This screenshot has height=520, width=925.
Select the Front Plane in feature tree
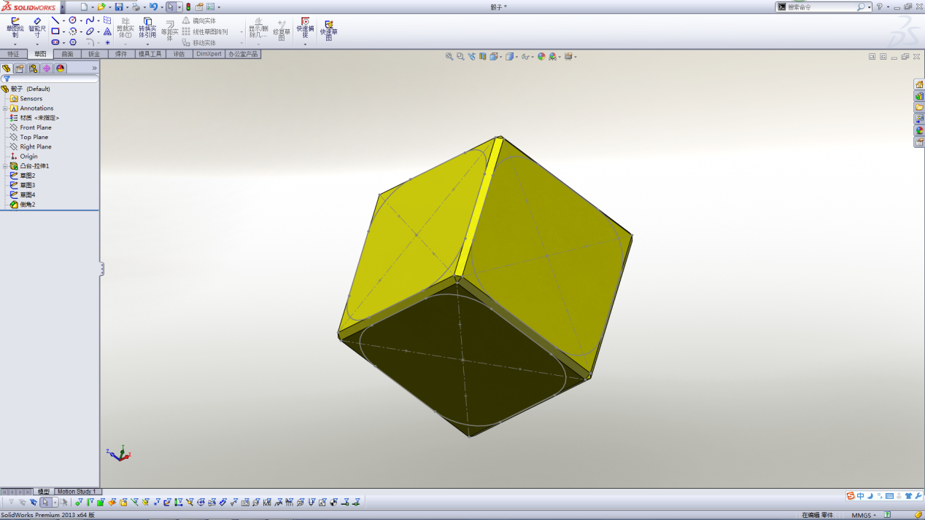[x=35, y=127]
